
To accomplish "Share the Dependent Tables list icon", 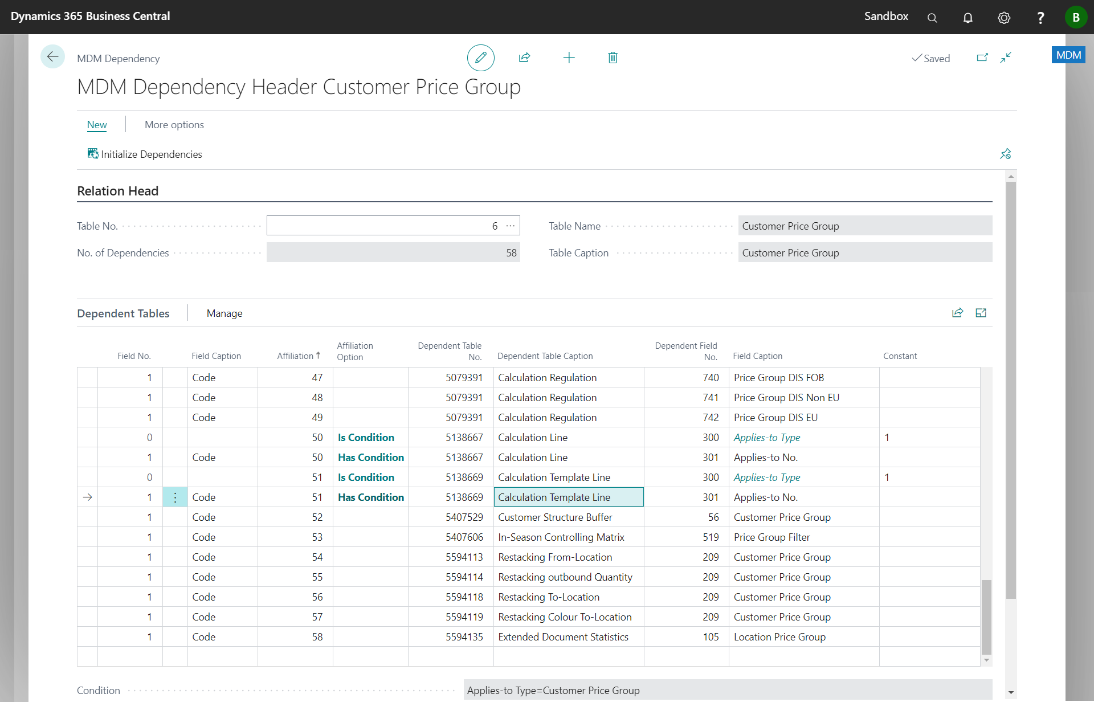I will (957, 313).
